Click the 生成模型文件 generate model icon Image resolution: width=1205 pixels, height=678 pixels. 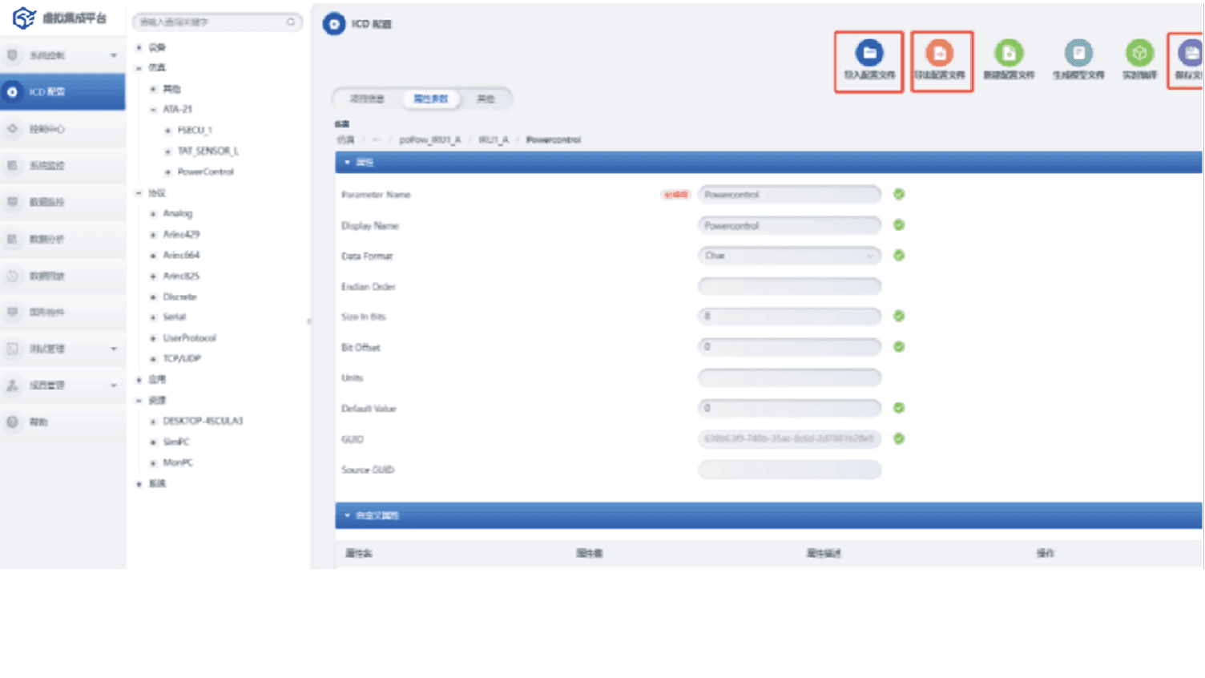point(1078,56)
